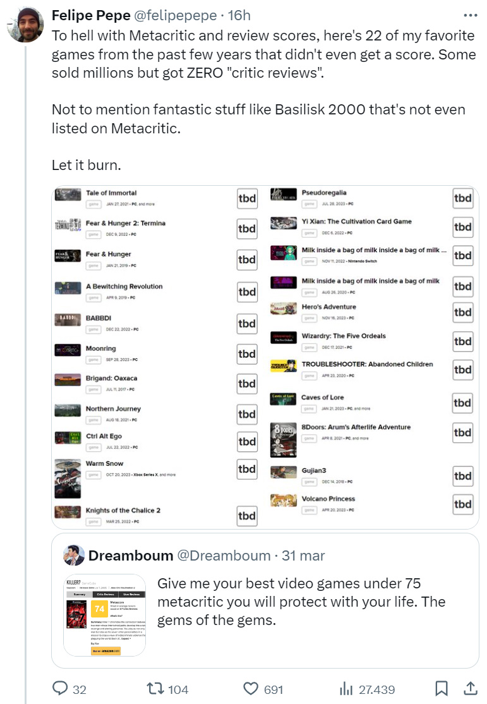Open the three-dot more options menu

click(471, 15)
